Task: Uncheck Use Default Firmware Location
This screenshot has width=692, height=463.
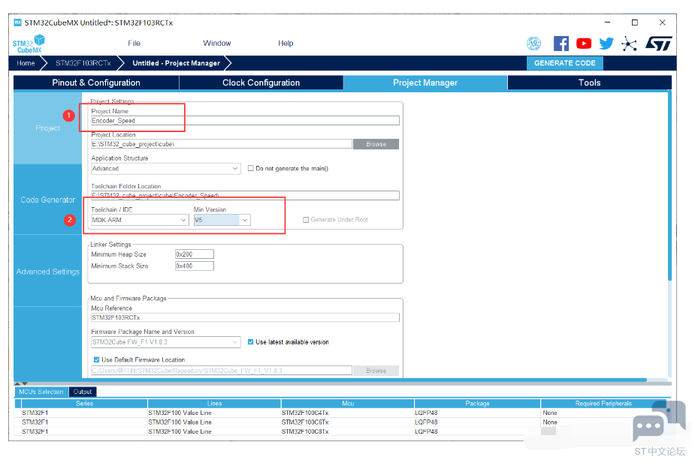Action: pyautogui.click(x=96, y=359)
